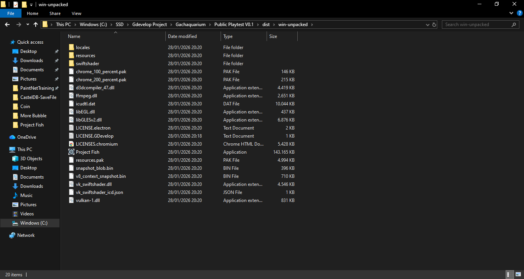This screenshot has height=279, width=524.
Task: Expand the ribbon with the chevron
Action: click(x=511, y=13)
